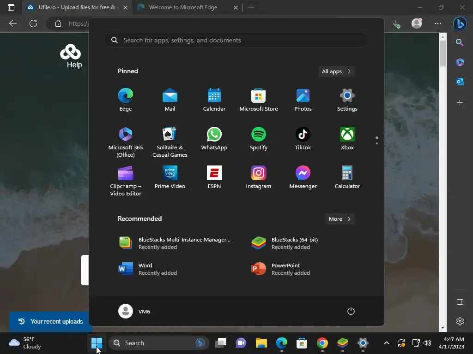The height and width of the screenshot is (354, 473).
Task: Launch Microsoft 365 (Office)
Action: click(x=126, y=142)
